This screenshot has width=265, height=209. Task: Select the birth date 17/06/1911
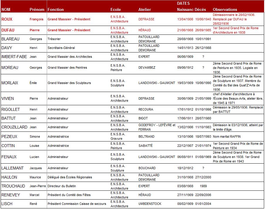coord(185,118)
